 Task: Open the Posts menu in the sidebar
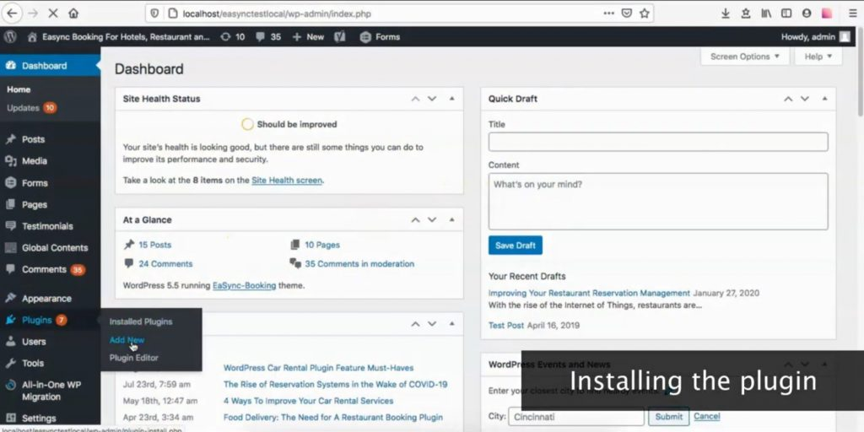pyautogui.click(x=33, y=139)
